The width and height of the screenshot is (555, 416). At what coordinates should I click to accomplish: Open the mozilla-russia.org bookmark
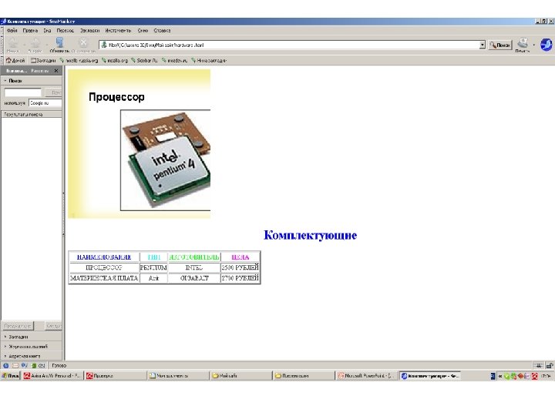[x=79, y=61]
